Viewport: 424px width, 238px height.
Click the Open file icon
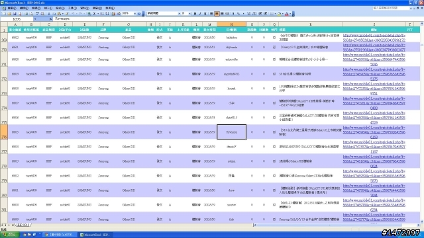tap(9, 14)
